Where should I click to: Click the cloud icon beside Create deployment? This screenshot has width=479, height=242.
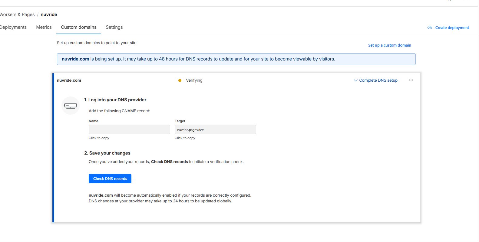[x=430, y=28]
